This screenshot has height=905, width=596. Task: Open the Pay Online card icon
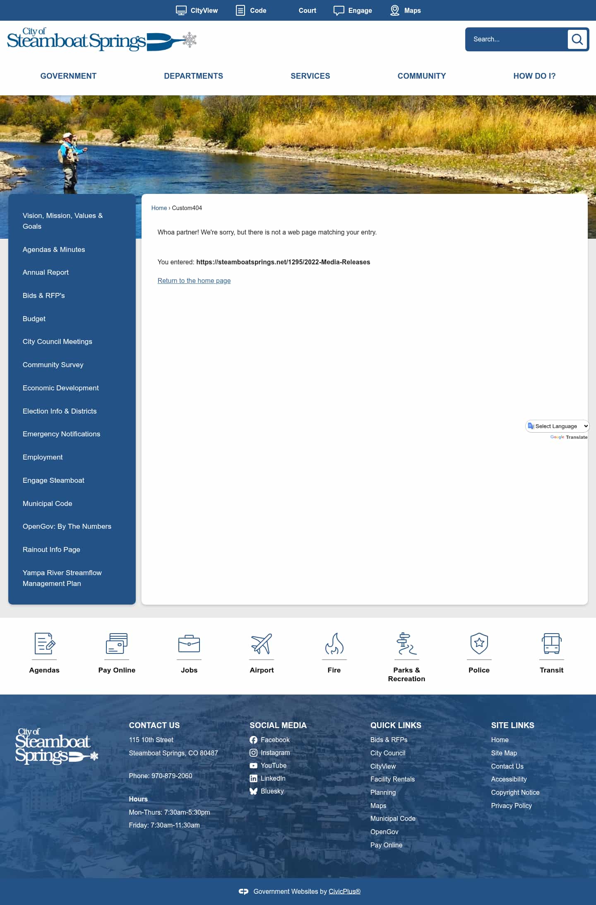point(117,644)
